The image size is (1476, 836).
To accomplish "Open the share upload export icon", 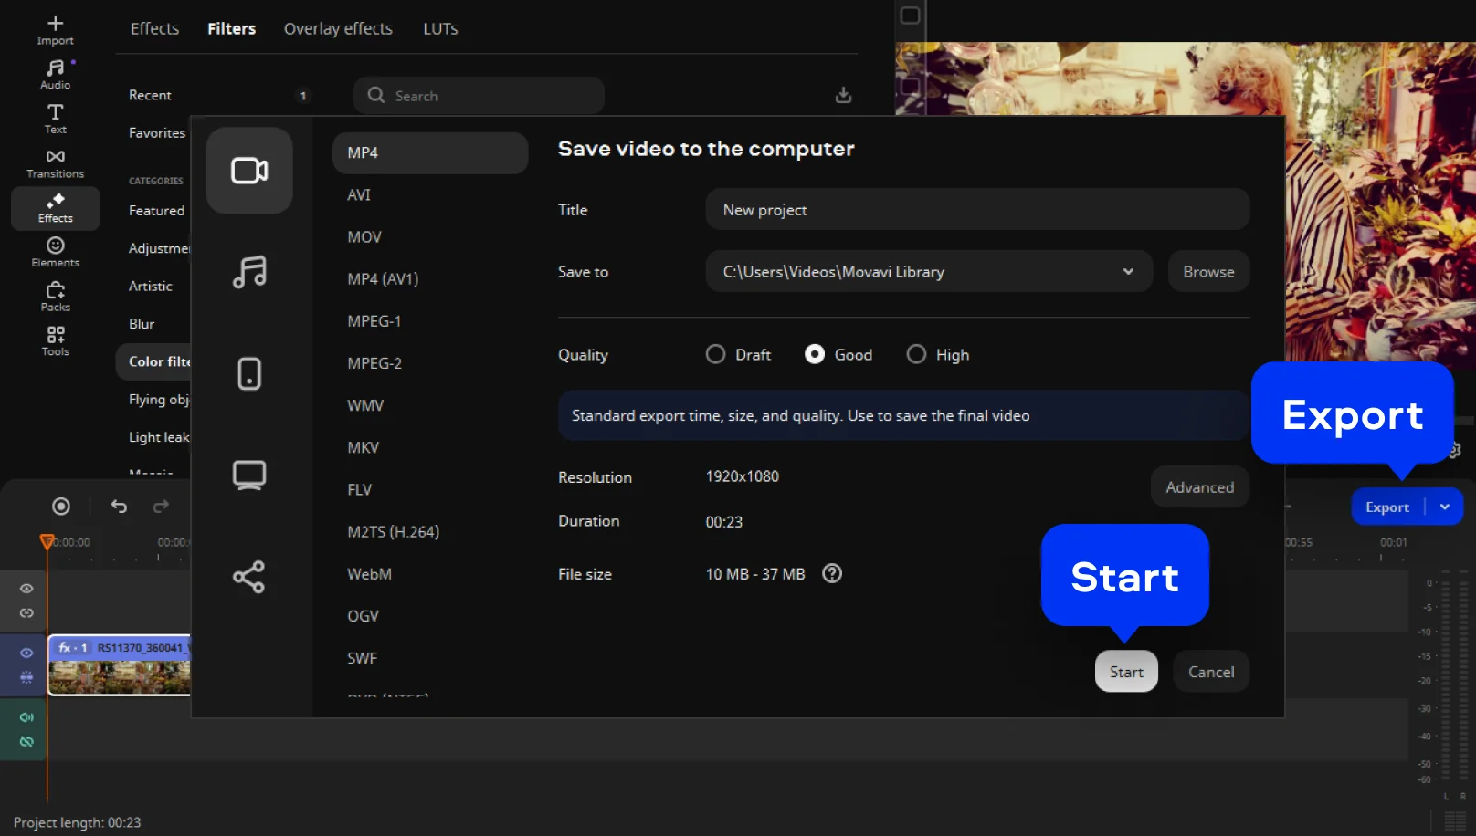I will pos(249,577).
